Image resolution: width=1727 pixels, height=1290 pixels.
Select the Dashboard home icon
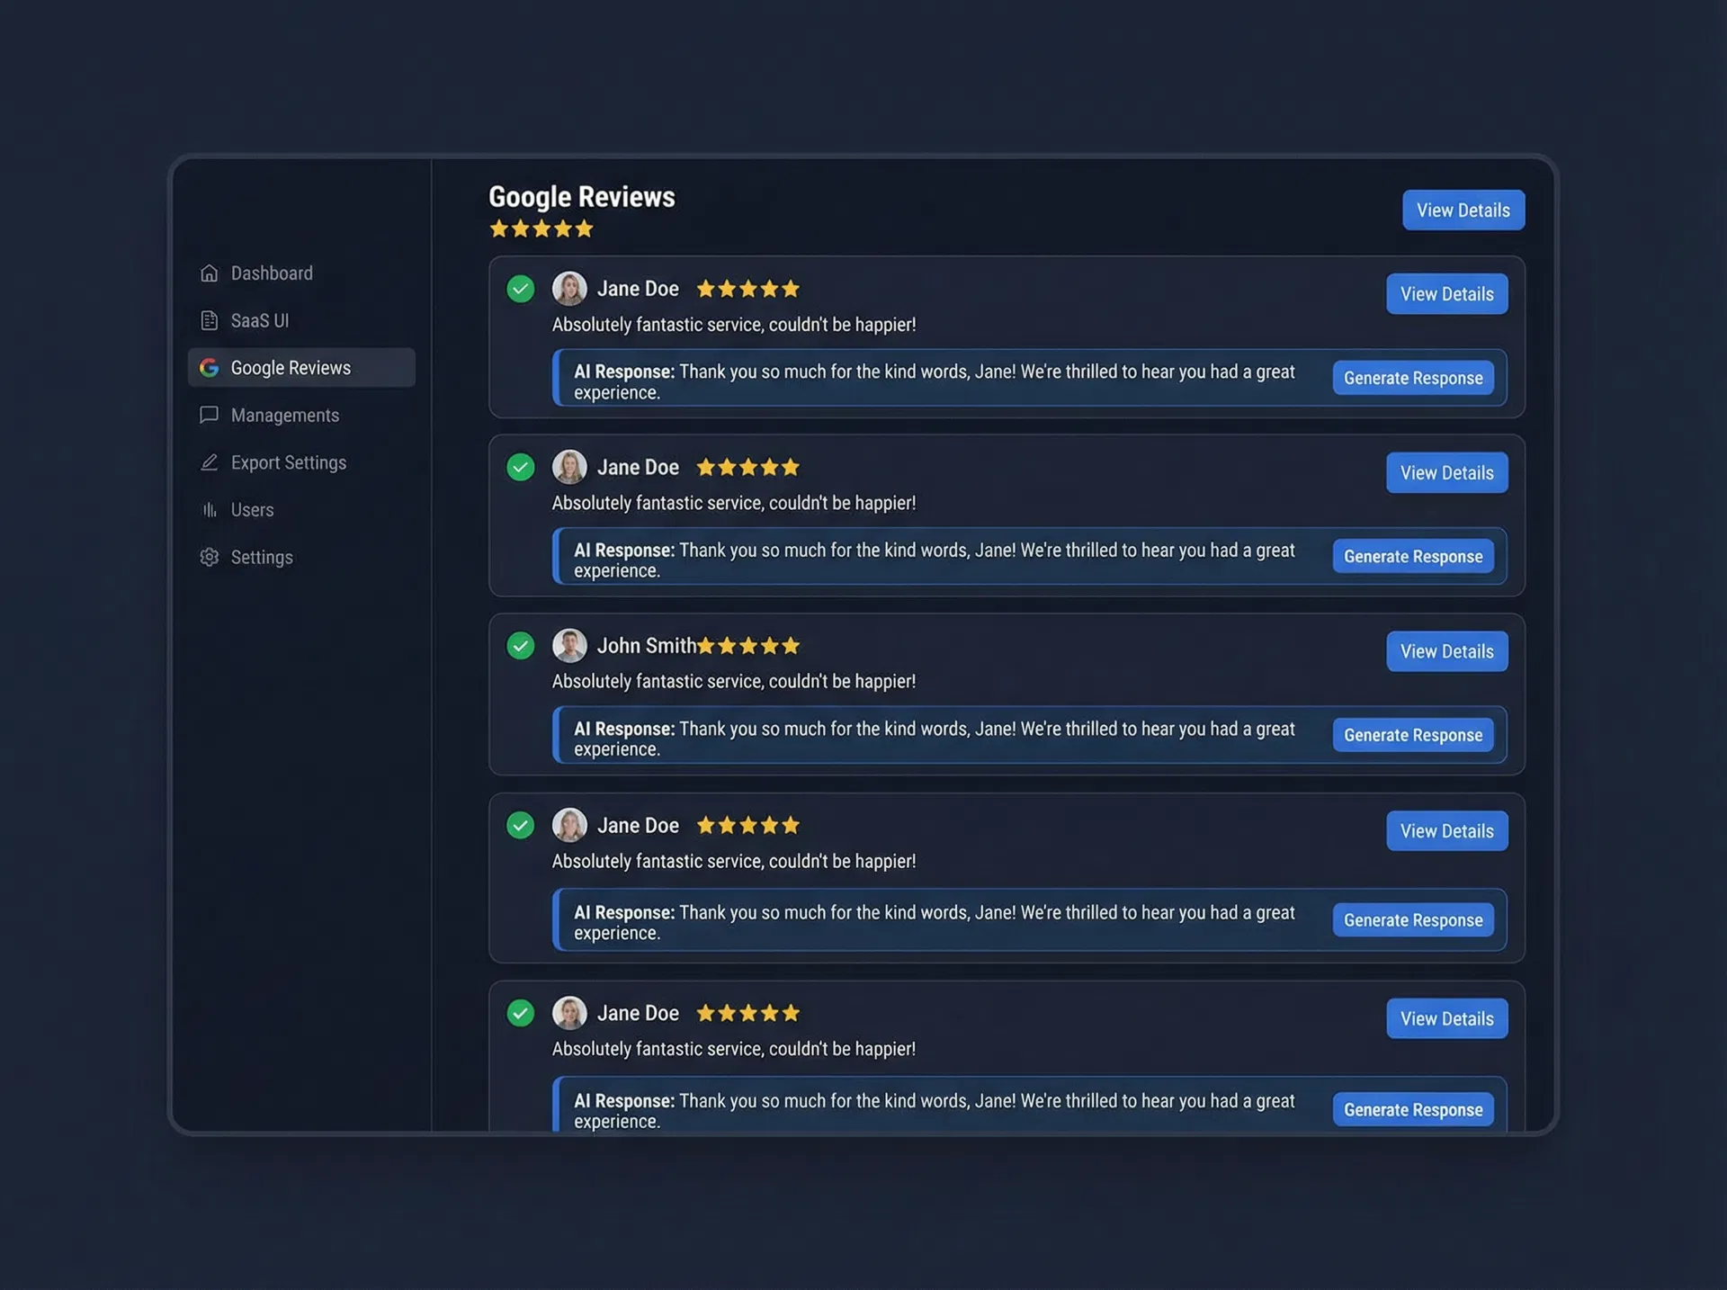209,273
